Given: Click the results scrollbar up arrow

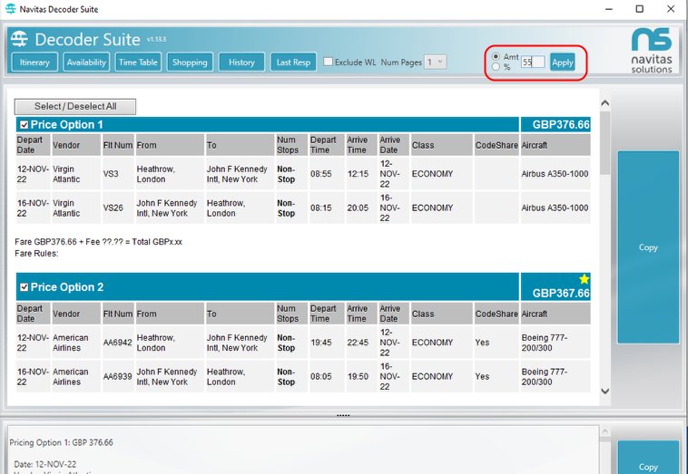Looking at the screenshot, I should [605, 103].
